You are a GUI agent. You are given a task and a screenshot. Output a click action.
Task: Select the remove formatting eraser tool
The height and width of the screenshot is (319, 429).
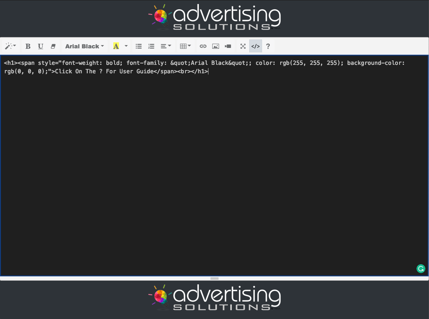pos(53,46)
